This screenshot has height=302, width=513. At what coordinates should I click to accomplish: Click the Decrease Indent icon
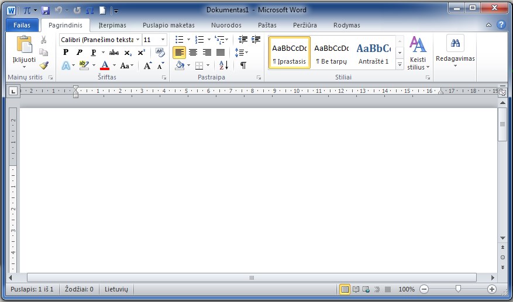tap(243, 40)
